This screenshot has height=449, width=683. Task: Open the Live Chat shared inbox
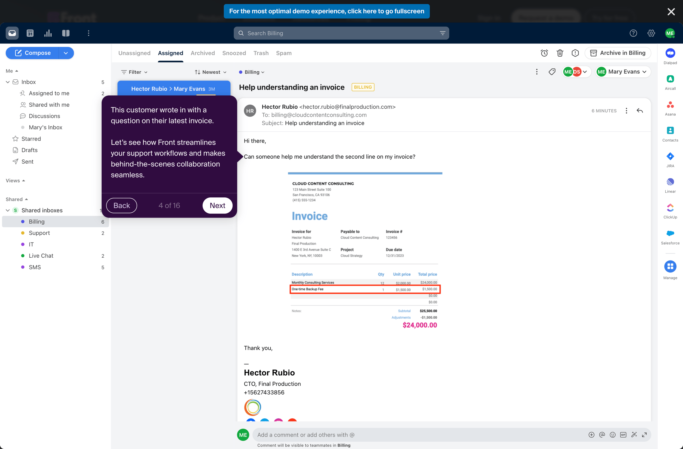[x=55, y=256]
